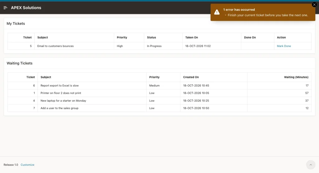Click the Created On column header
The image size is (319, 173).
tap(191, 77)
